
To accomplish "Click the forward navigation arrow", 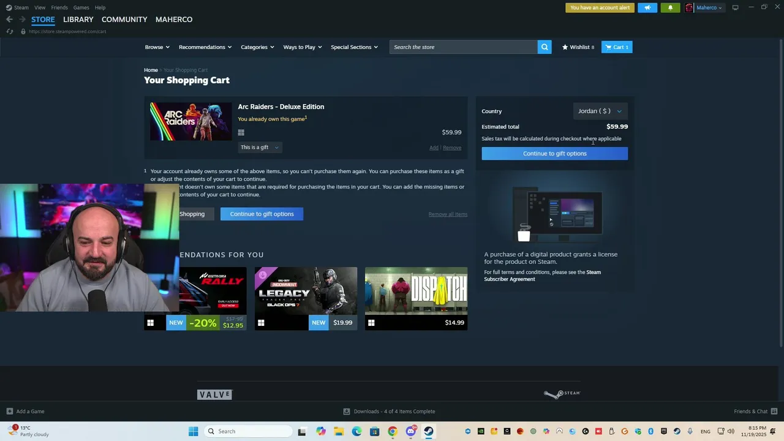I will click(22, 20).
